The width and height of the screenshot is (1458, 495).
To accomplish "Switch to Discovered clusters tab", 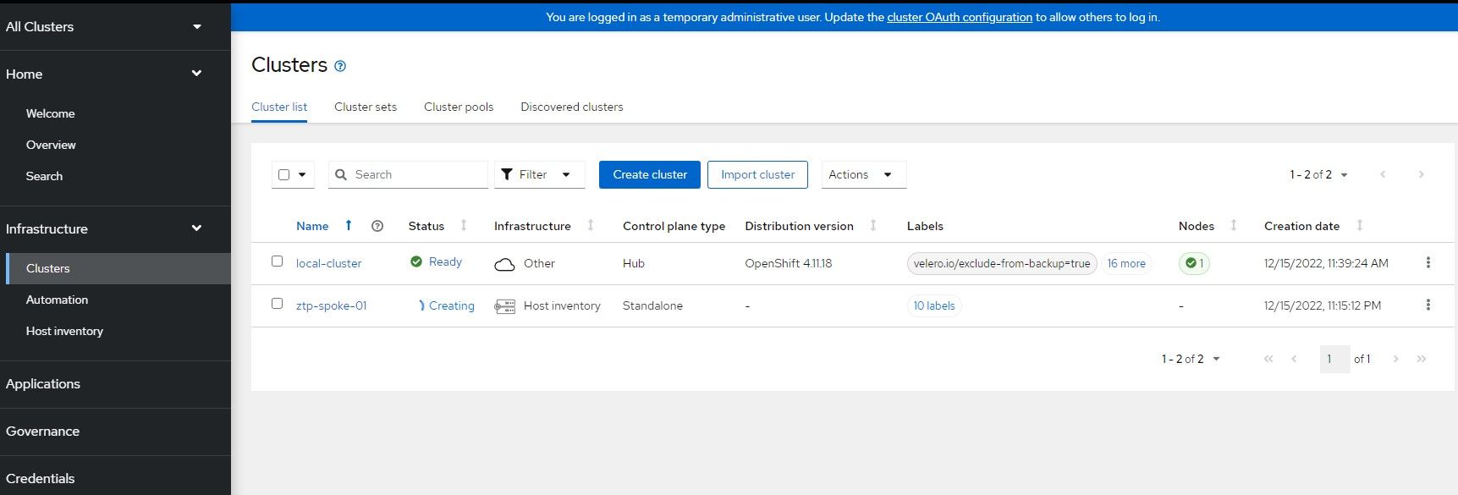I will 572,107.
